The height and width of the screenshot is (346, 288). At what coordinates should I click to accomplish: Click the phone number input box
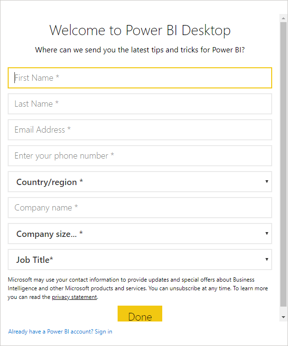(140, 156)
